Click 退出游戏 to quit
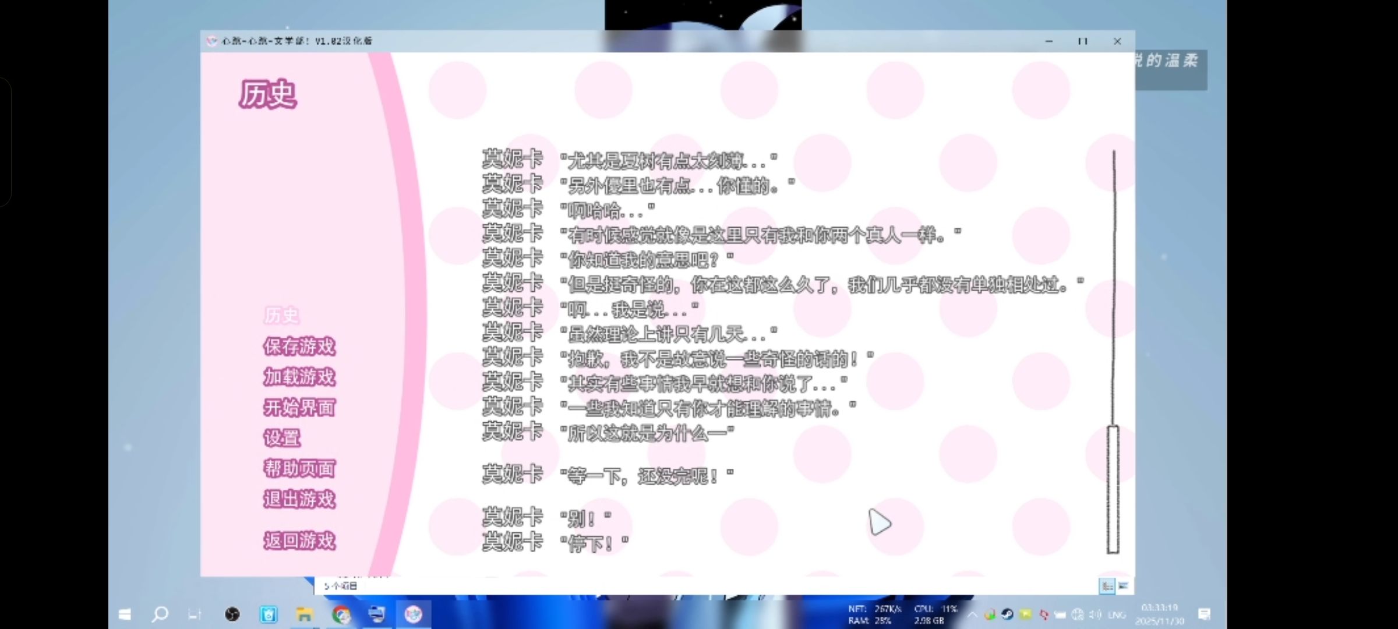 click(299, 499)
